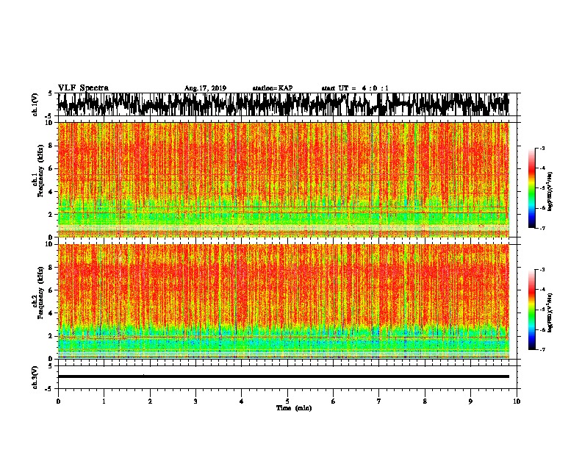The image size is (582, 450).
Task: Select the "start UT = 4 : 0 : 1" label
Action: click(355, 88)
